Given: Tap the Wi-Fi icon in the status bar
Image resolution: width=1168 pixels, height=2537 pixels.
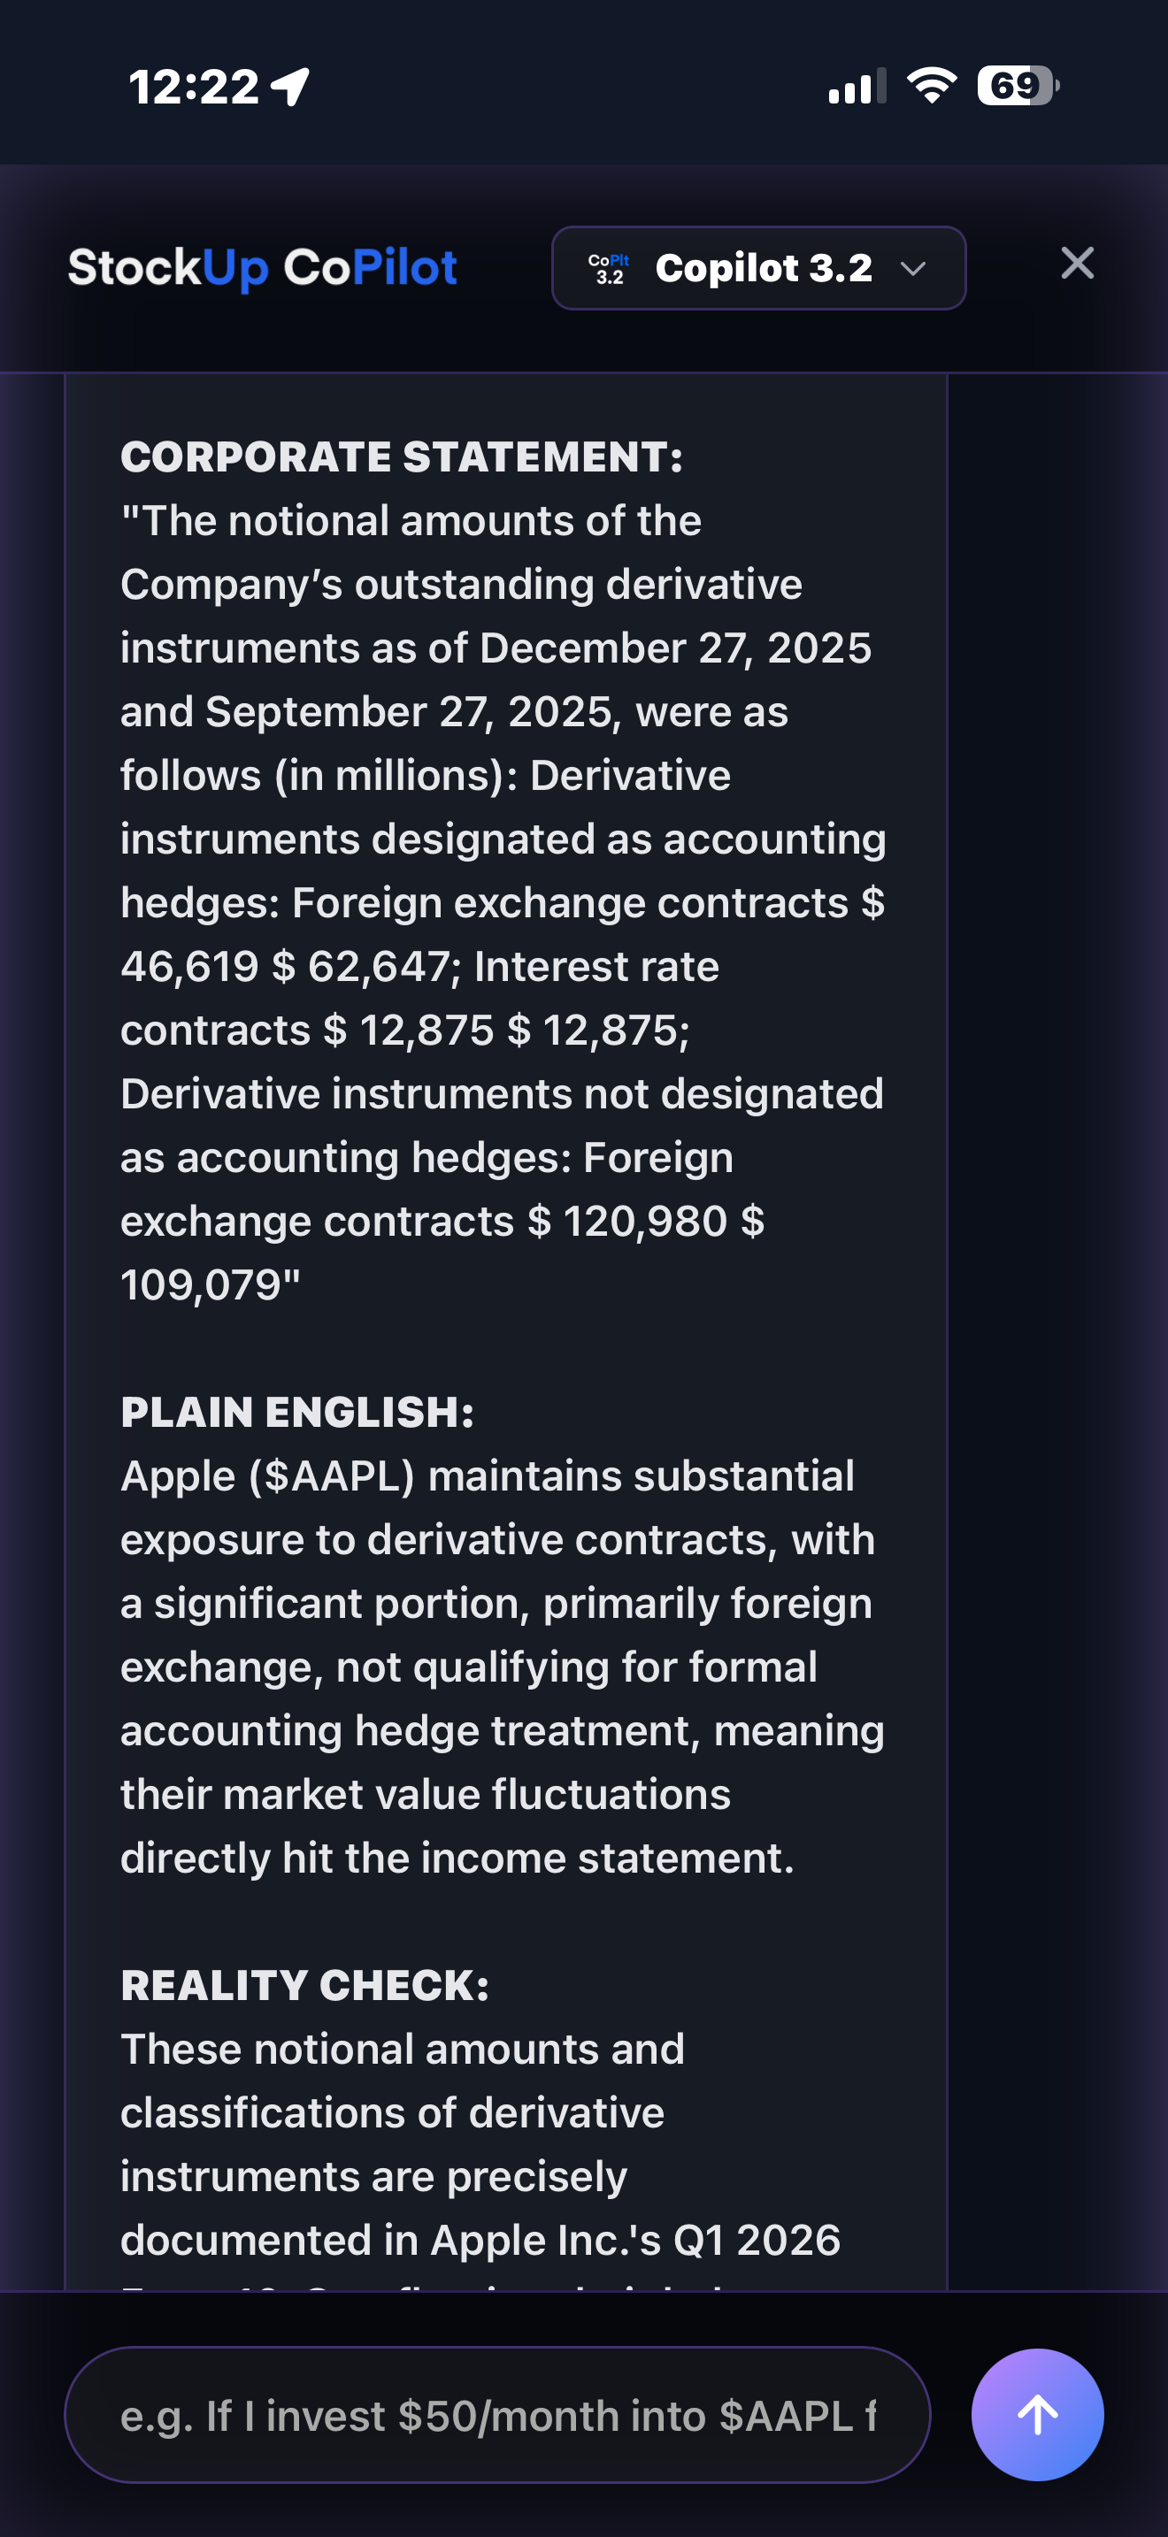Looking at the screenshot, I should [x=930, y=87].
